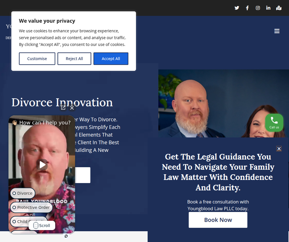Open the Twitter social link
This screenshot has width=289, height=242.
[x=237, y=8]
